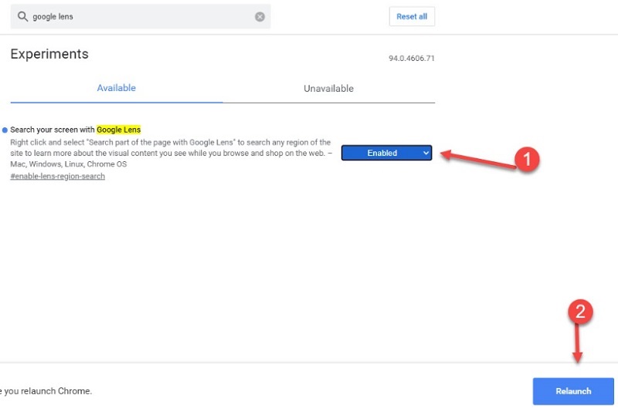Focus the search flags field containing google lens
This screenshot has width=618, height=418.
(139, 16)
